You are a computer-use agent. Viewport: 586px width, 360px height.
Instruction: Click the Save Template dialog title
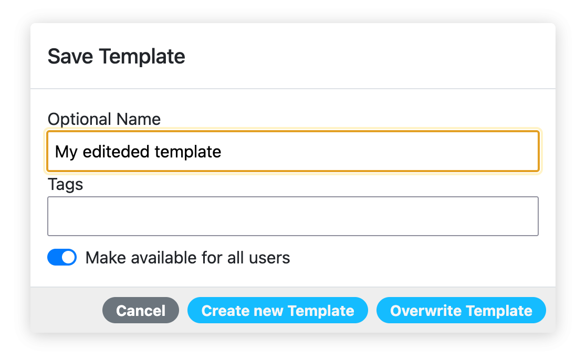[116, 56]
